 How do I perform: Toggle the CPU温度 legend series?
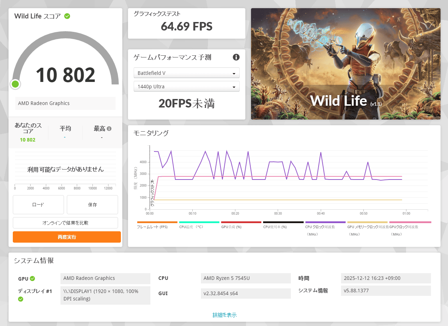[x=191, y=227]
